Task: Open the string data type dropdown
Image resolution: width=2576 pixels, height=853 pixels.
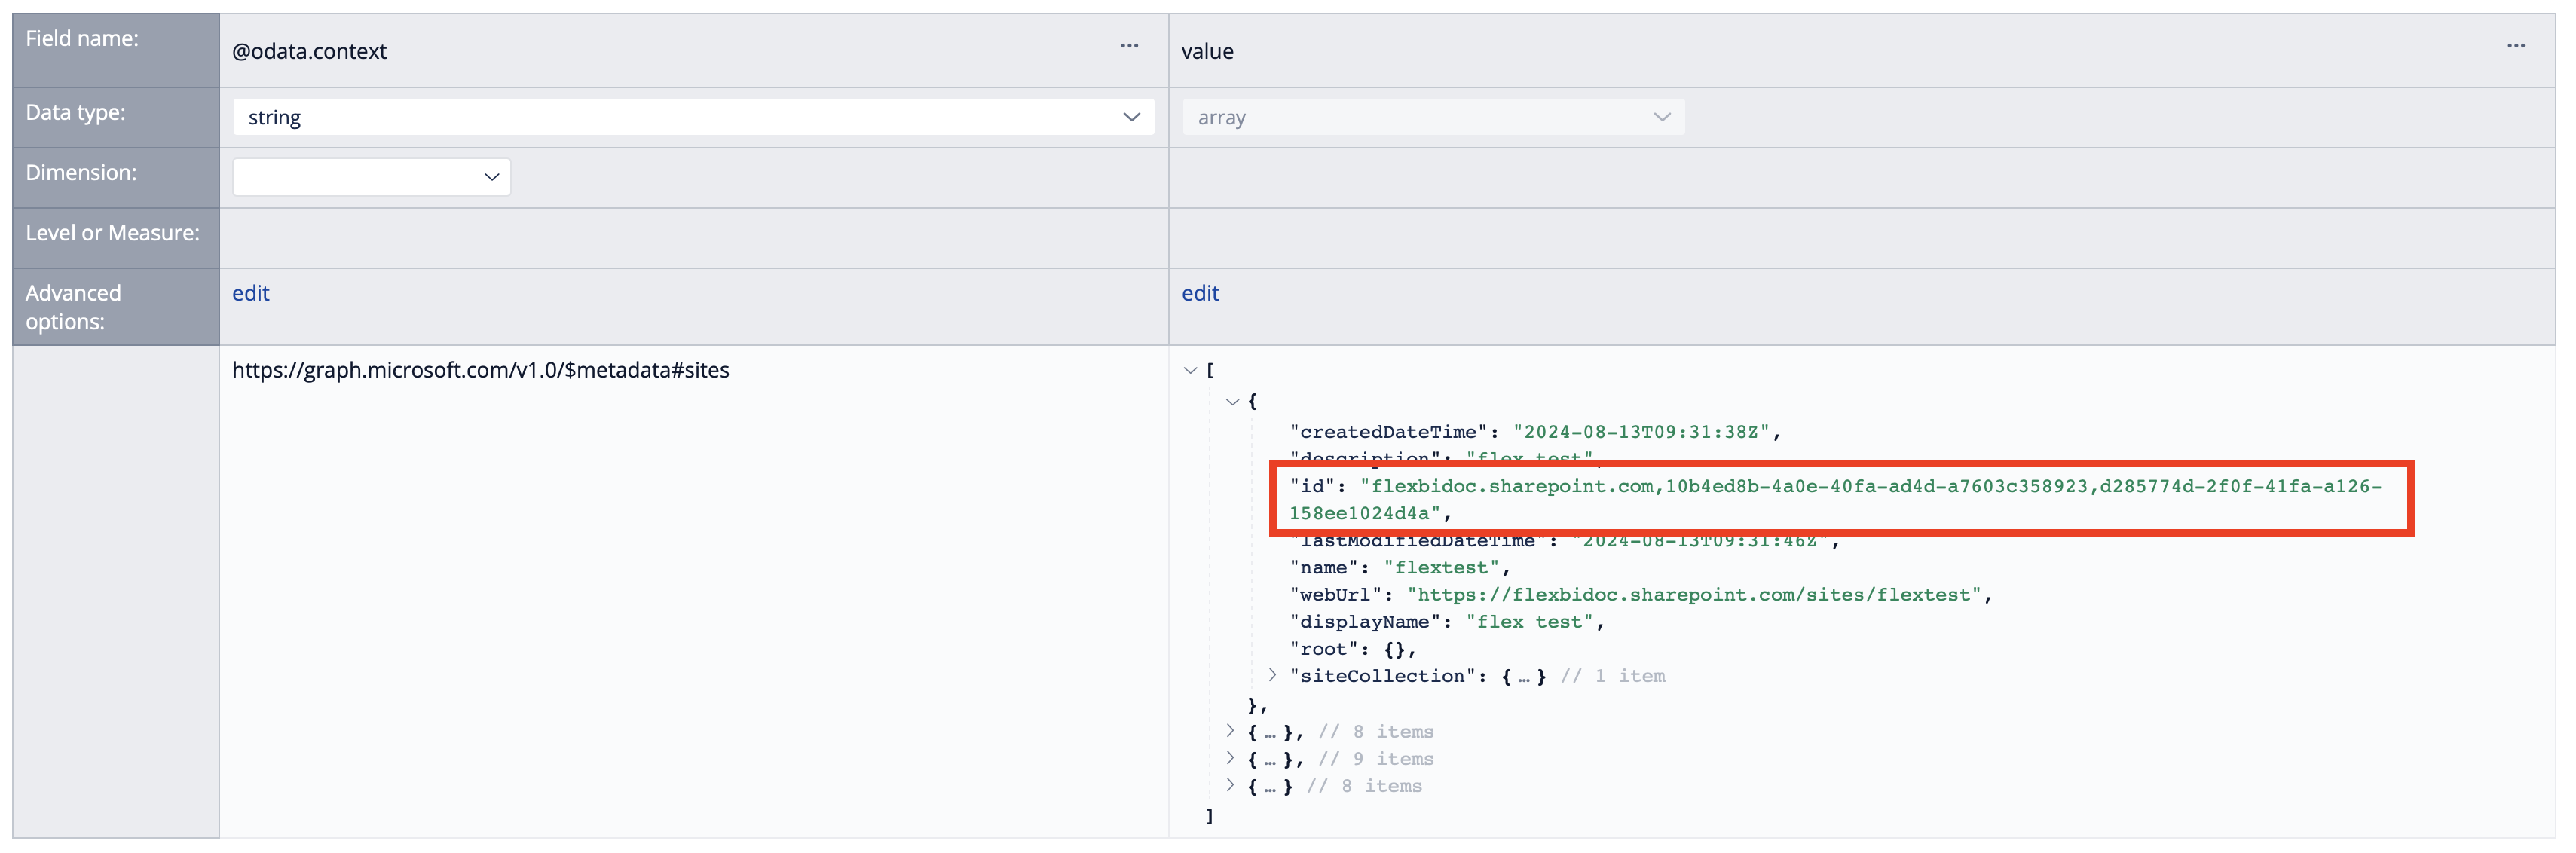Action: point(693,117)
